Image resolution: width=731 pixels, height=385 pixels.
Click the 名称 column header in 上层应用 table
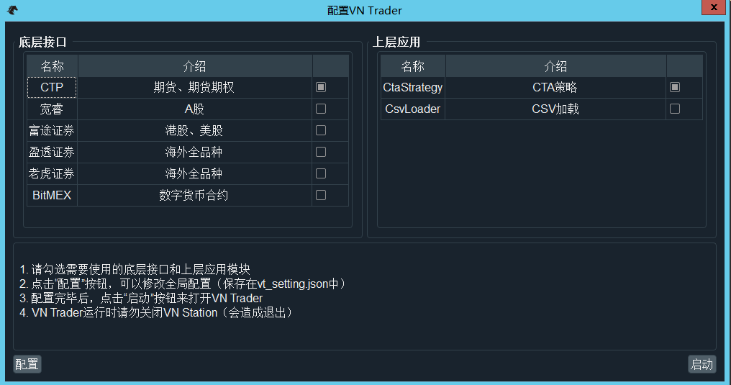413,66
